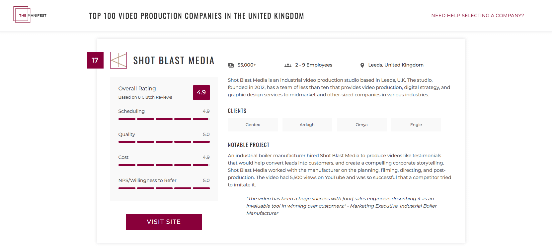Select the Gentex client tag
552x246 pixels.
[x=253, y=125]
